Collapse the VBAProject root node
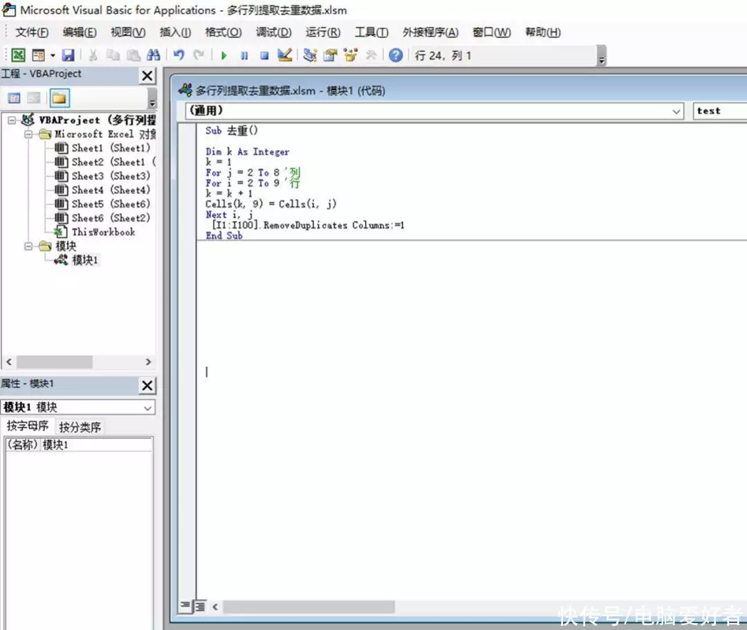Screen dimensions: 747x630 tap(12, 120)
